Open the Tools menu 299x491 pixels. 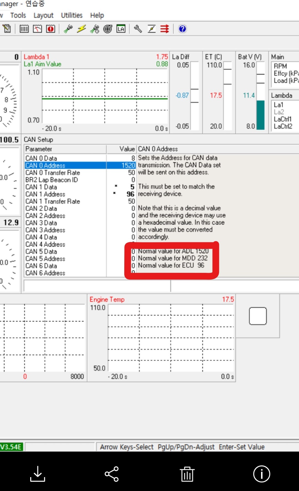[18, 15]
